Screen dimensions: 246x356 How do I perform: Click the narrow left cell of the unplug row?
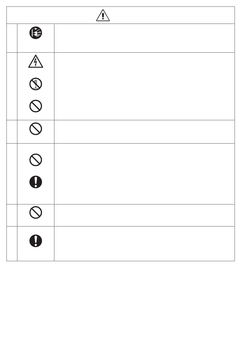pyautogui.click(x=12, y=38)
